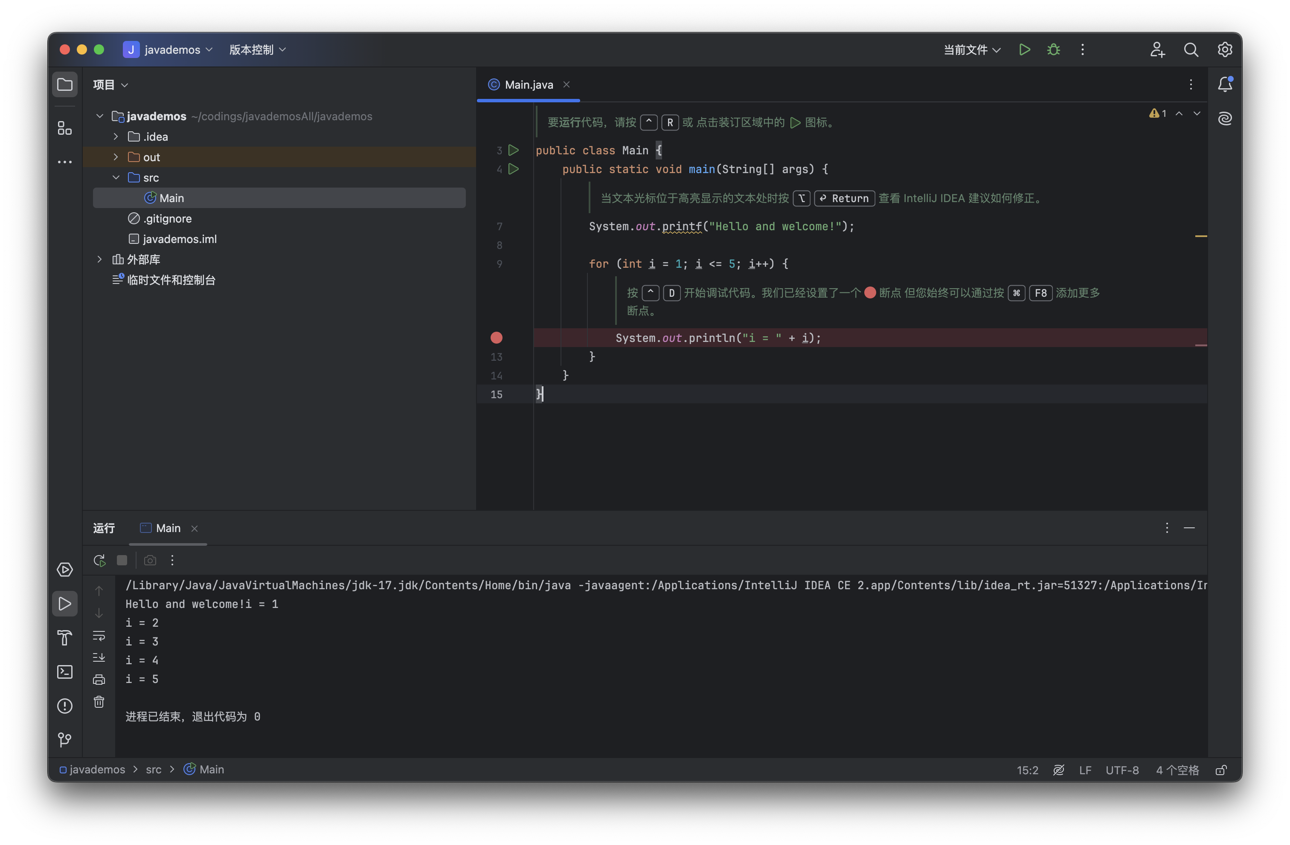The height and width of the screenshot is (845, 1290).
Task: Click the Stop process square button
Action: tap(122, 560)
